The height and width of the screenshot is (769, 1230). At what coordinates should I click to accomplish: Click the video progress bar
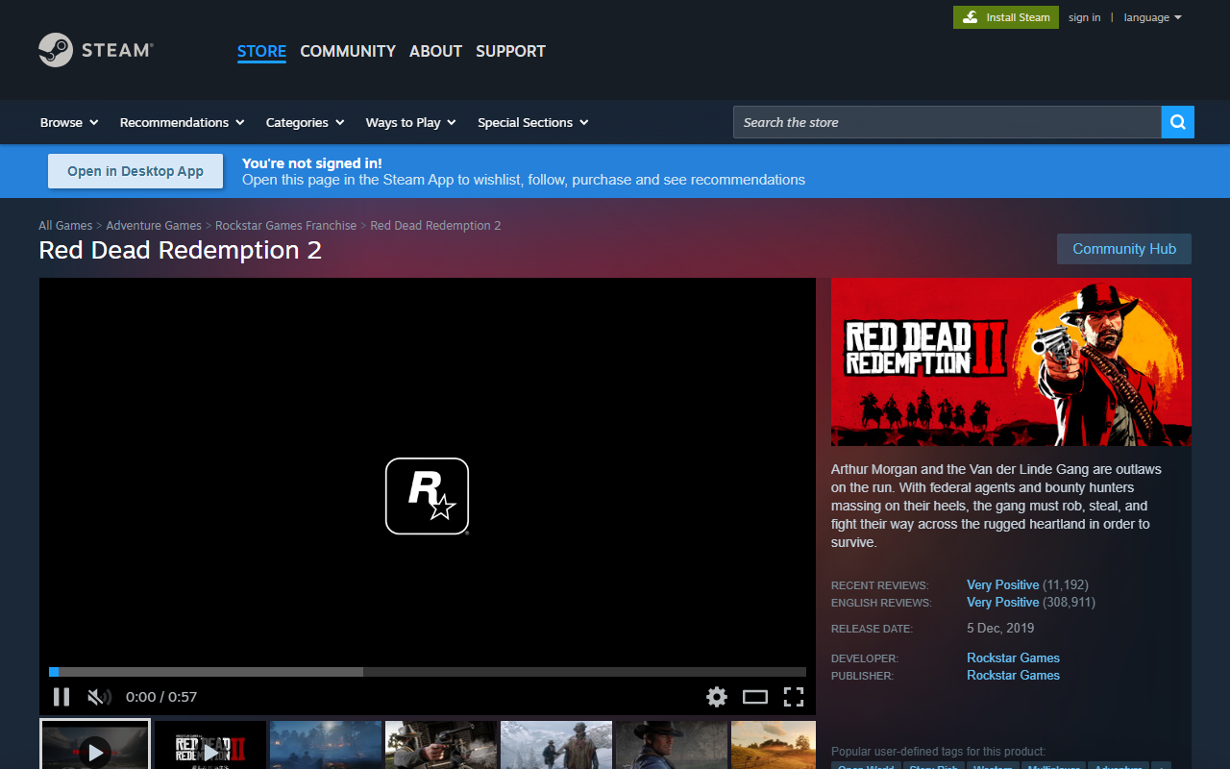click(428, 672)
